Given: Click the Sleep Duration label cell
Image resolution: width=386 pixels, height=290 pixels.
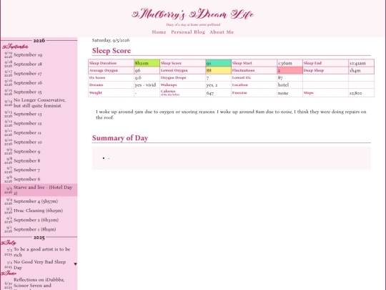Looking at the screenshot, I should pos(111,63).
